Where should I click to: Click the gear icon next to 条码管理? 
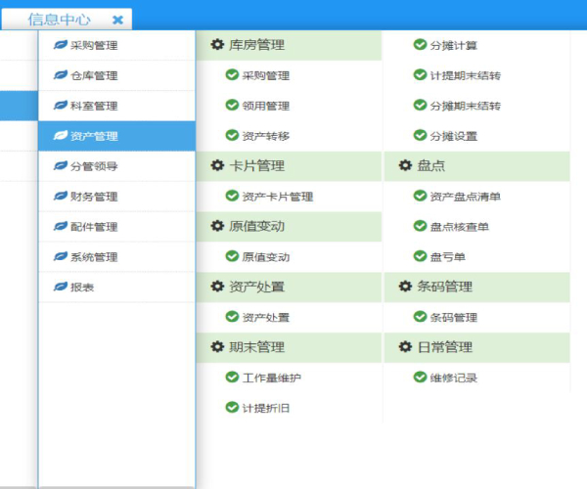pos(405,287)
